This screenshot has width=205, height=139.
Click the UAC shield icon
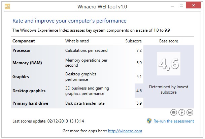(149, 121)
